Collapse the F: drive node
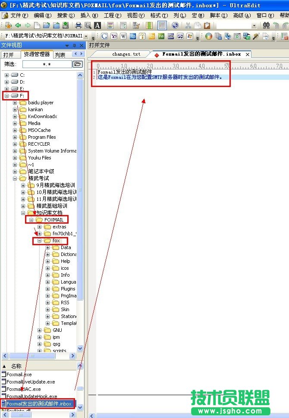 (x=6, y=96)
